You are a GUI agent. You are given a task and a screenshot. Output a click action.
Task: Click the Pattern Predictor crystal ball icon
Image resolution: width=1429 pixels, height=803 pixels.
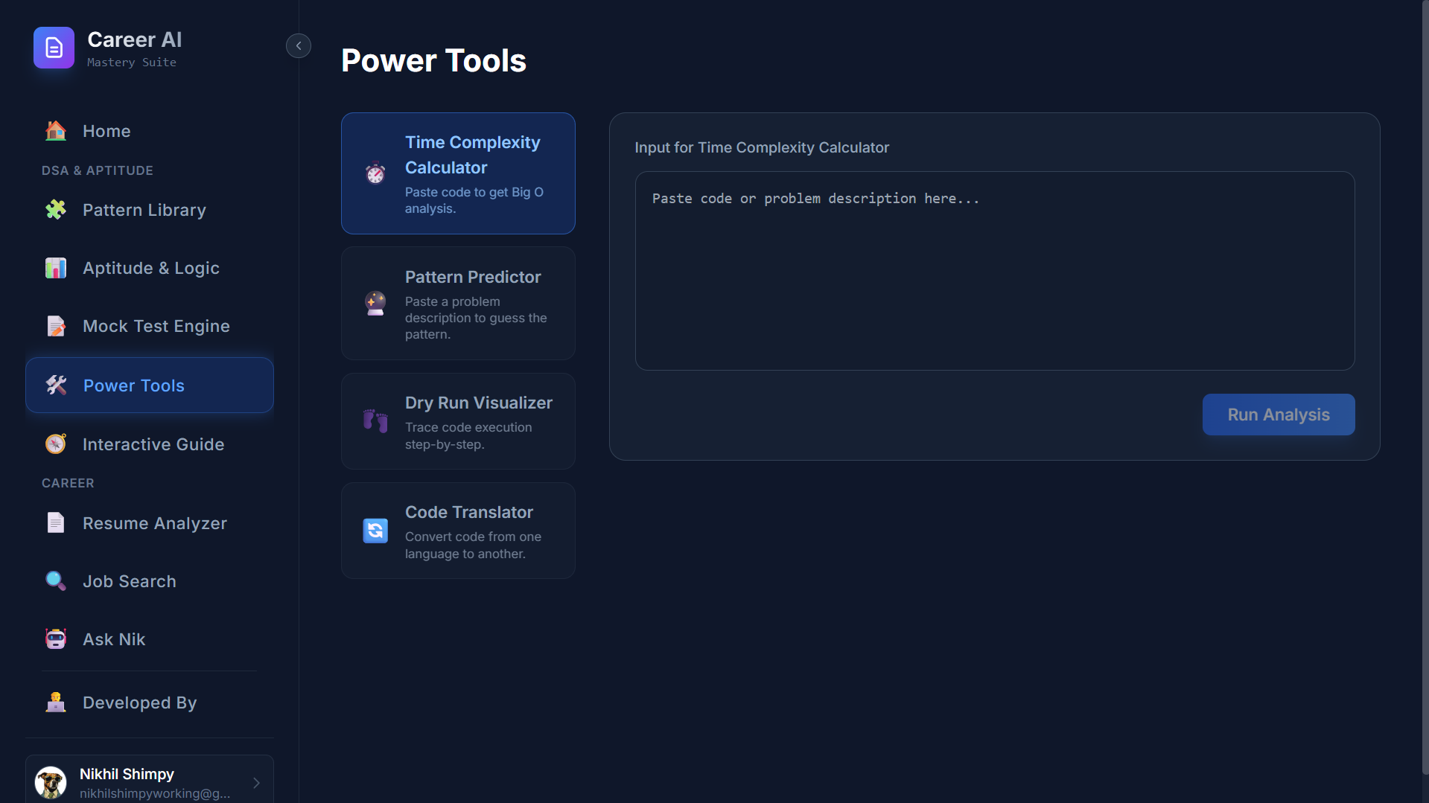click(375, 304)
